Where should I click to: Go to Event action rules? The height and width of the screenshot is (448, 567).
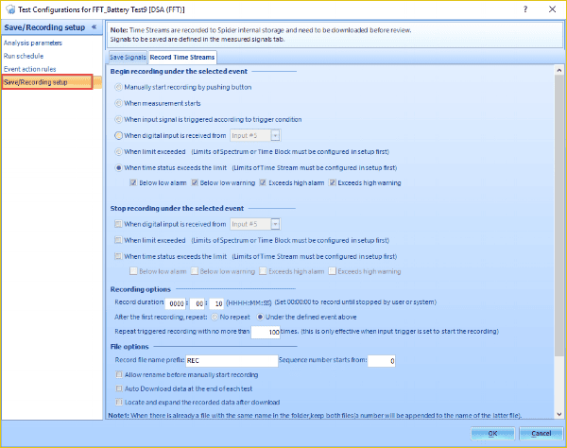(30, 69)
